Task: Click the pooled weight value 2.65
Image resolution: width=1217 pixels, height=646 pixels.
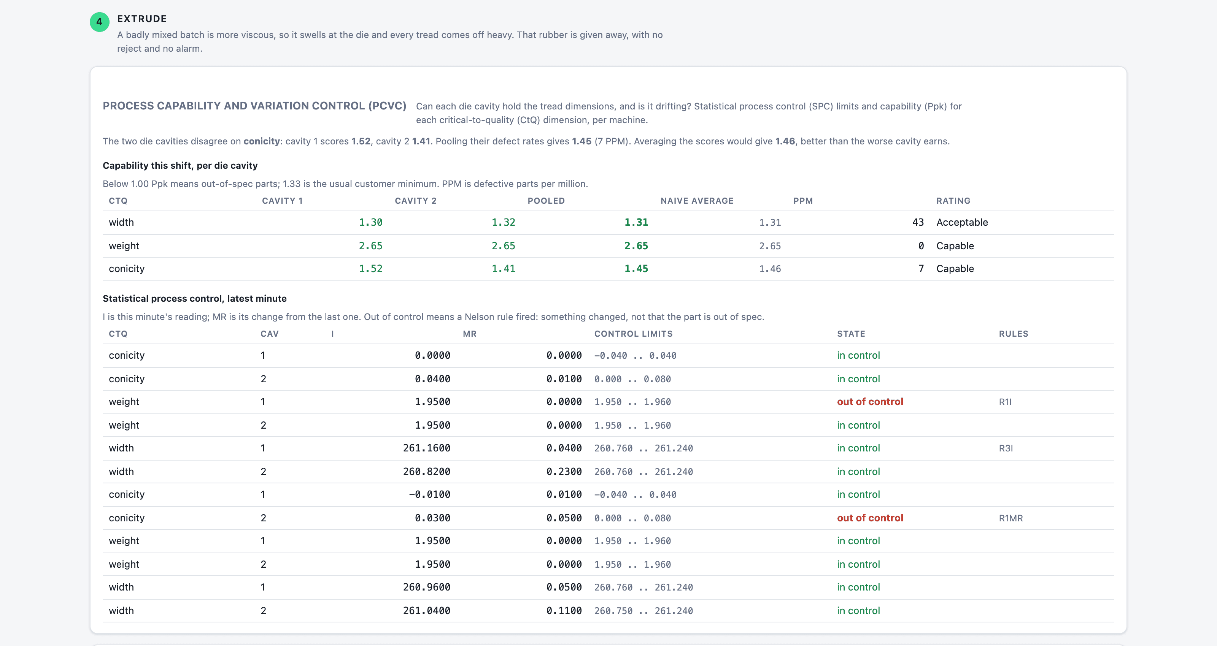Action: click(x=636, y=245)
